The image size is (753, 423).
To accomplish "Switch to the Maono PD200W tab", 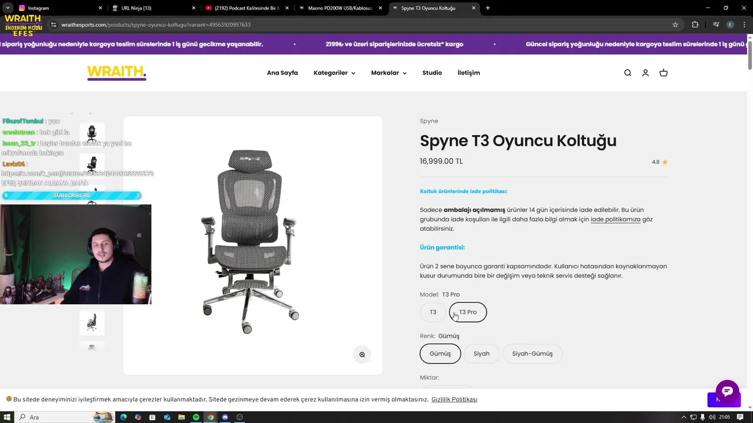I will [x=340, y=8].
